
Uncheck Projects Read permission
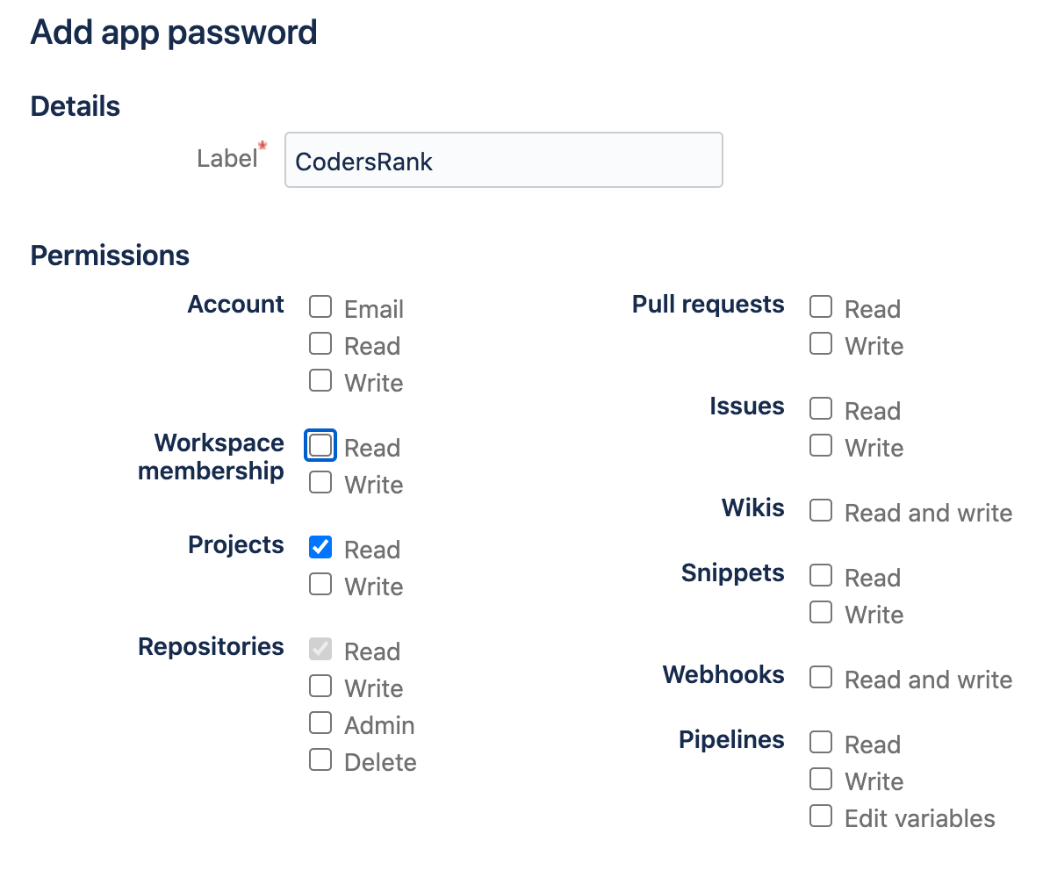(x=320, y=548)
